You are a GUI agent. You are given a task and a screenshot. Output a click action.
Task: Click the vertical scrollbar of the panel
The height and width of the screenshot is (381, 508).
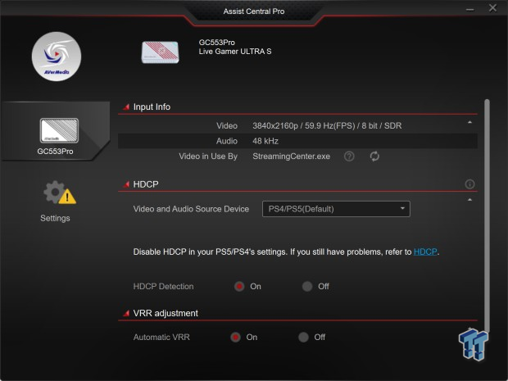487,215
